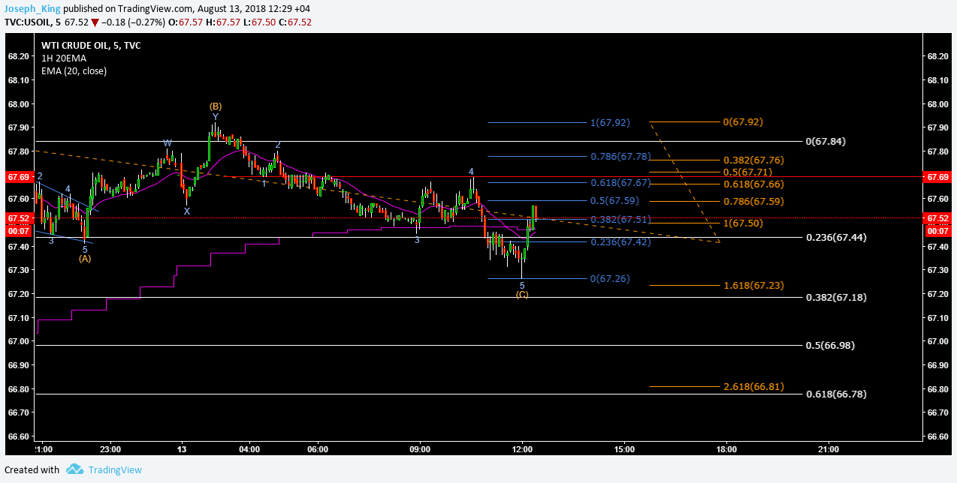The height and width of the screenshot is (483, 957).
Task: Click 66.60 on the right price axis
Action: point(937,436)
